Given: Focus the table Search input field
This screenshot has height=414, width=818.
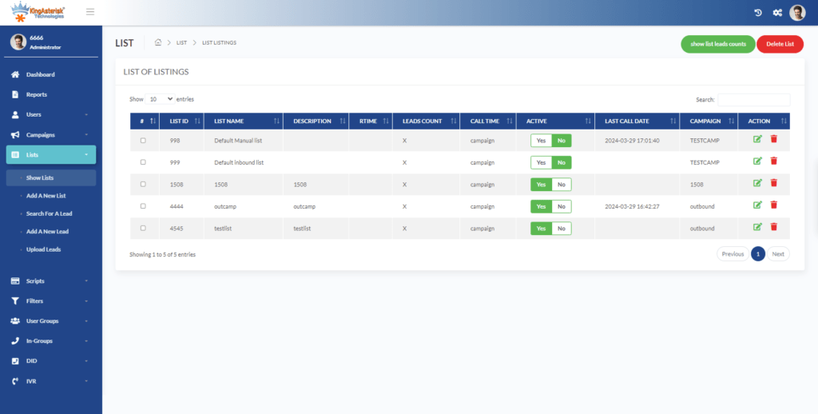Looking at the screenshot, I should 754,100.
